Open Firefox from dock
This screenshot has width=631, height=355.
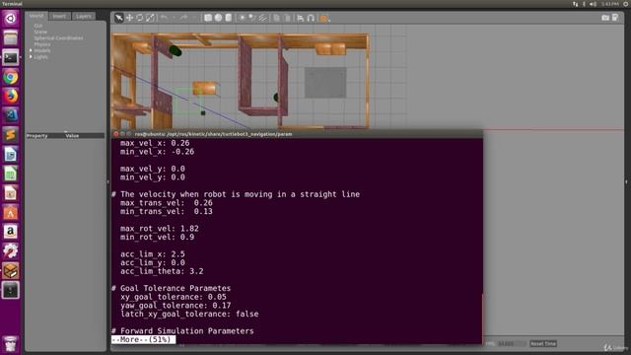pyautogui.click(x=11, y=96)
